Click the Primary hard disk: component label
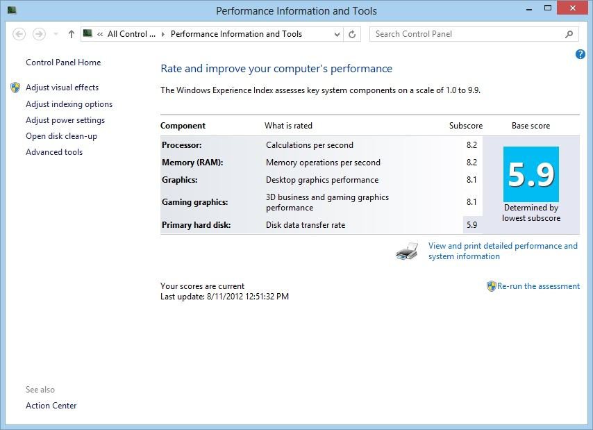 pos(197,225)
